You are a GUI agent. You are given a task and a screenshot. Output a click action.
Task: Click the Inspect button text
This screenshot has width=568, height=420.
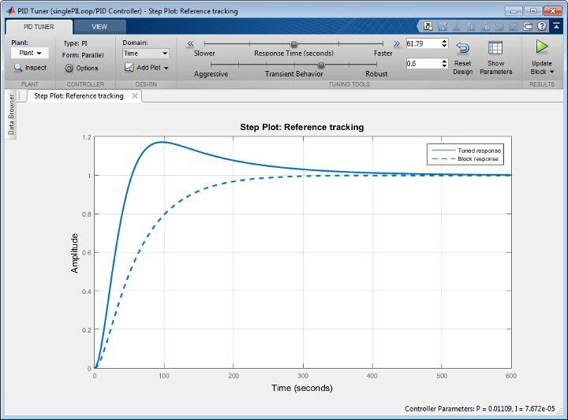[x=35, y=68]
